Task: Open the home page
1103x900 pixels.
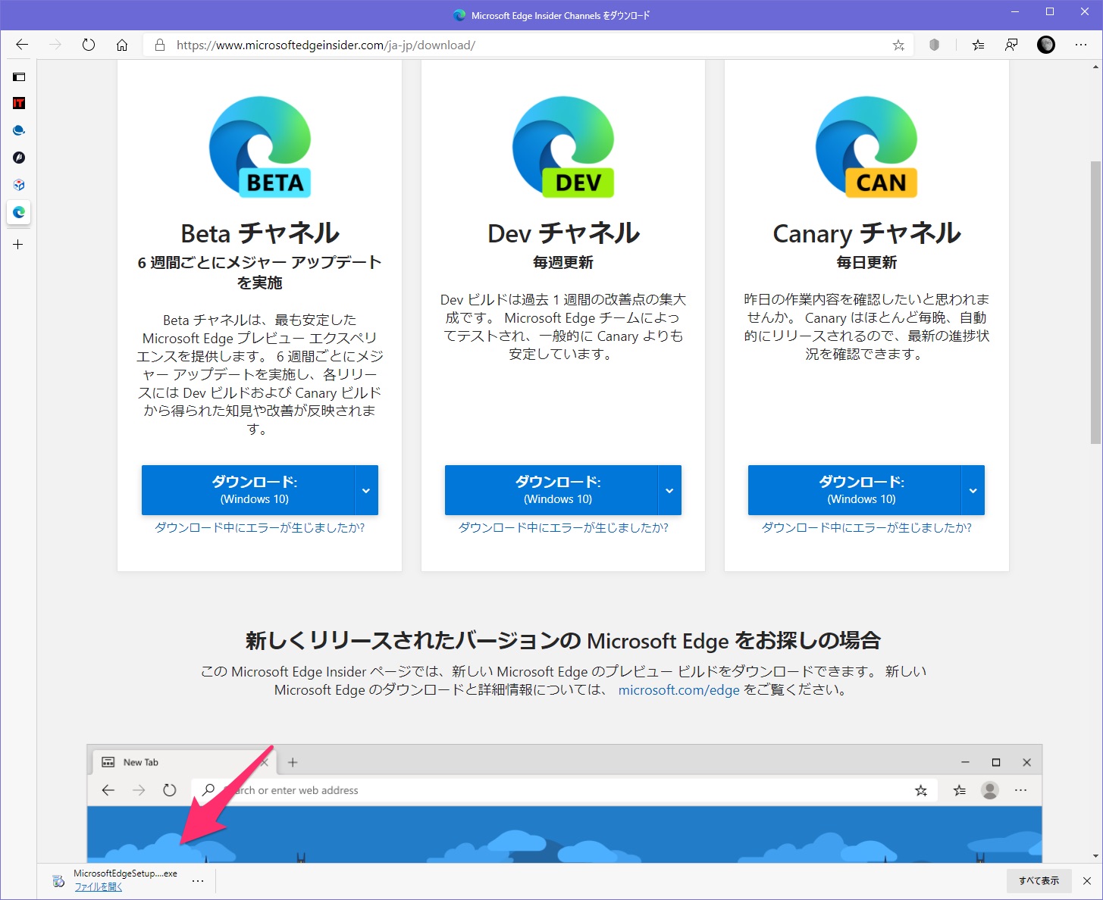Action: click(x=122, y=45)
